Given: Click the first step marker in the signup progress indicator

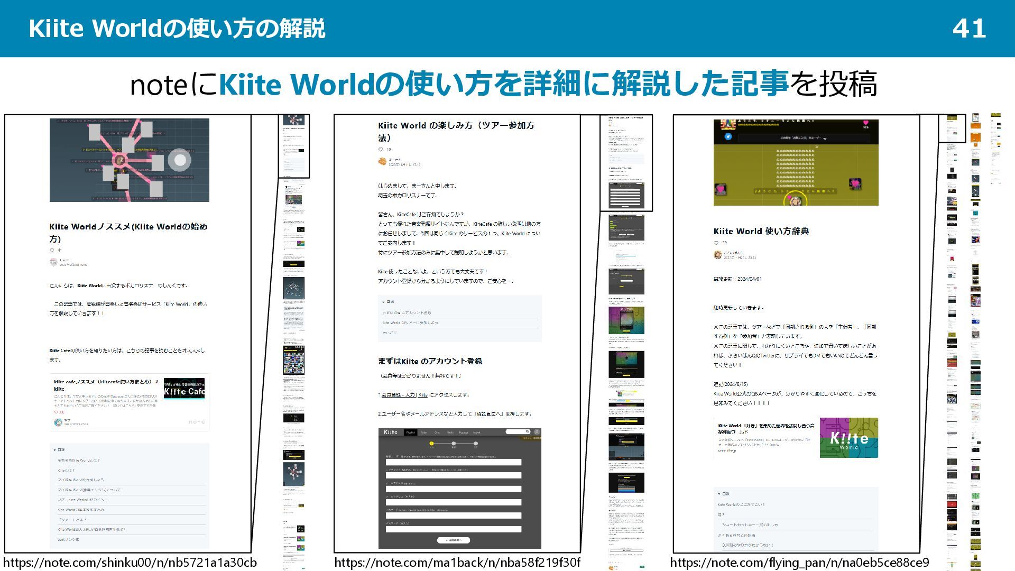Looking at the screenshot, I should pyautogui.click(x=432, y=444).
